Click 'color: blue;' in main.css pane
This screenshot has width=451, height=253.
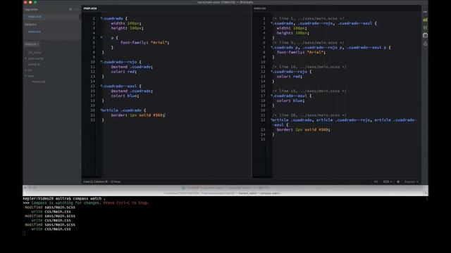pos(290,100)
